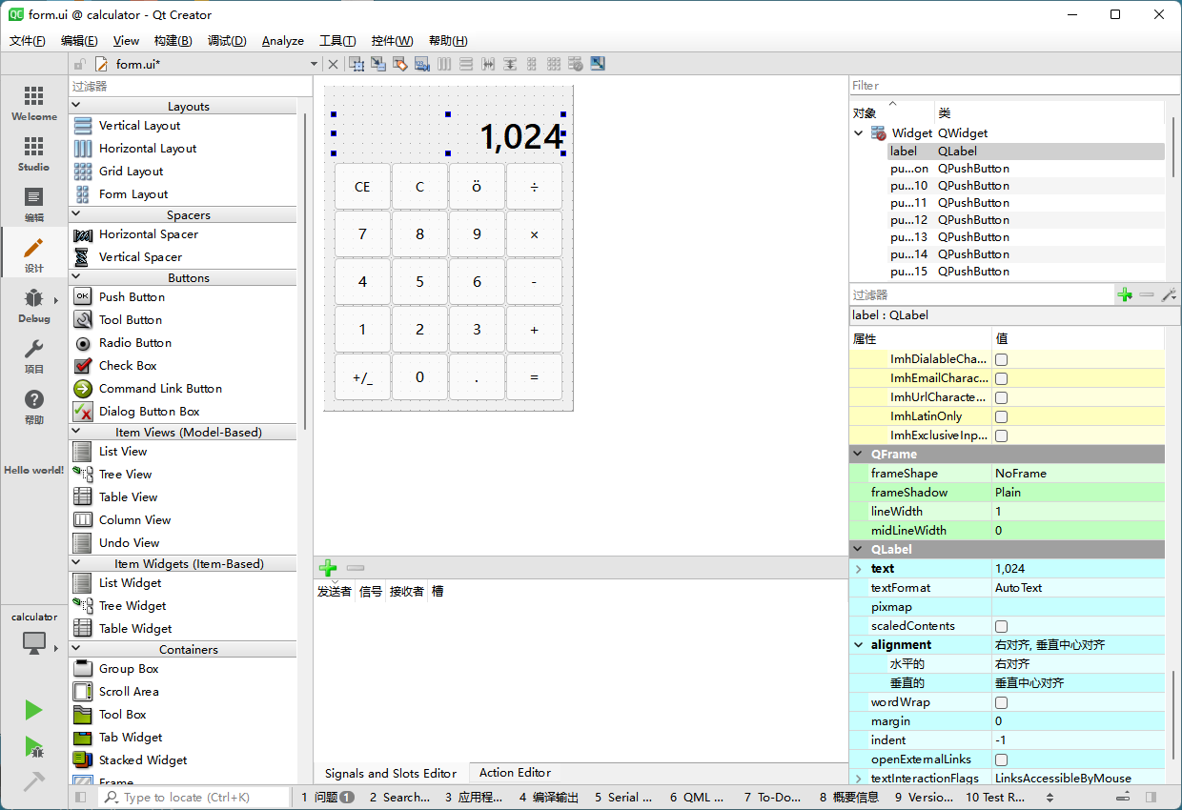
Task: Toggle left sidebar button in status bar
Action: [80, 797]
